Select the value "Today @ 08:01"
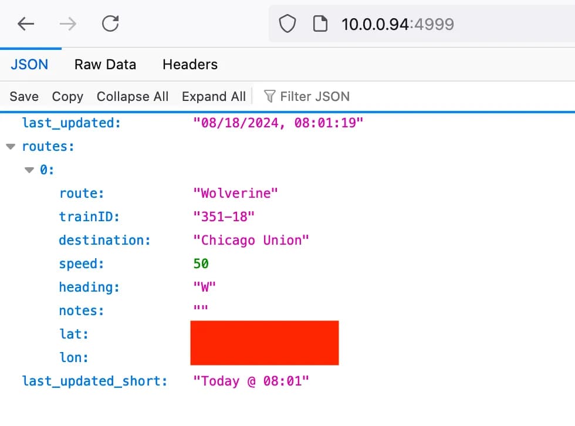The image size is (575, 426). (x=251, y=381)
